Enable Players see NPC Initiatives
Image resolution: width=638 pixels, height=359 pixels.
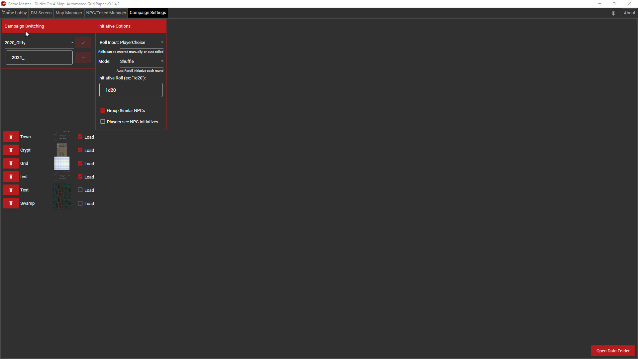point(102,121)
